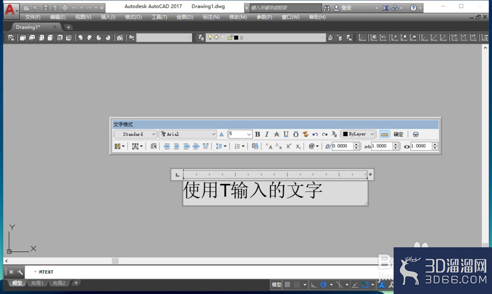492x294 pixels.
Task: Apply subscript to the text
Action: 298,146
